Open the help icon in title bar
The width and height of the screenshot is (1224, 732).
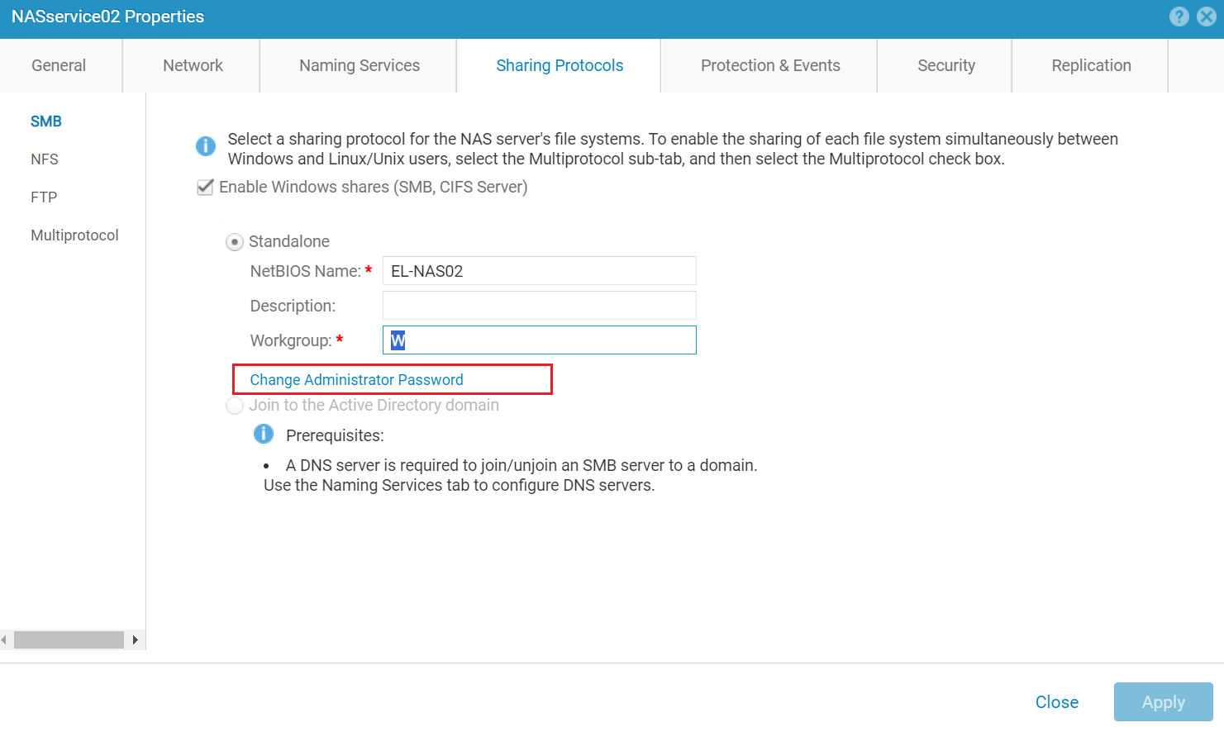pyautogui.click(x=1179, y=17)
